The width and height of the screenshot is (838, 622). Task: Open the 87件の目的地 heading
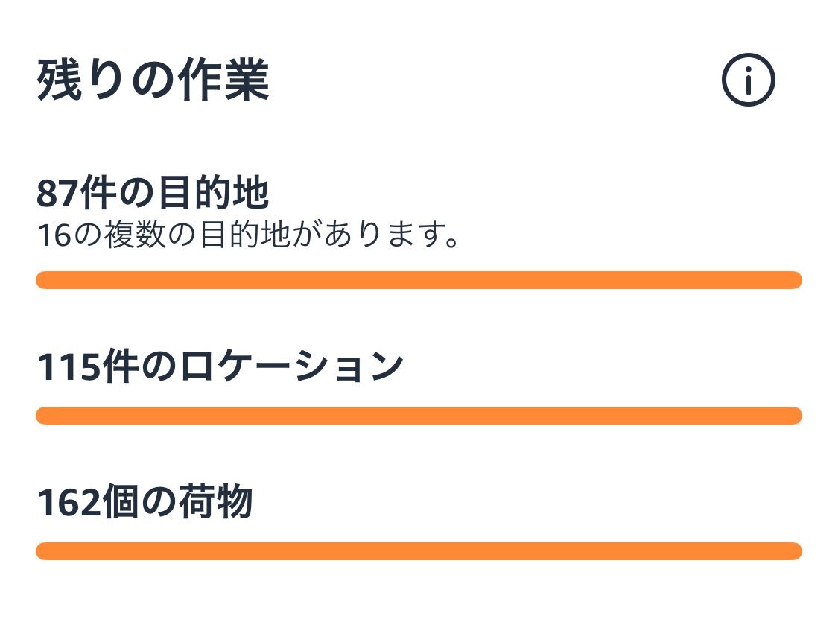click(152, 193)
